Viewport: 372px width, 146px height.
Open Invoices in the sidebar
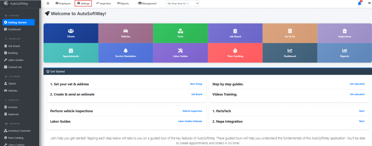click(13, 107)
